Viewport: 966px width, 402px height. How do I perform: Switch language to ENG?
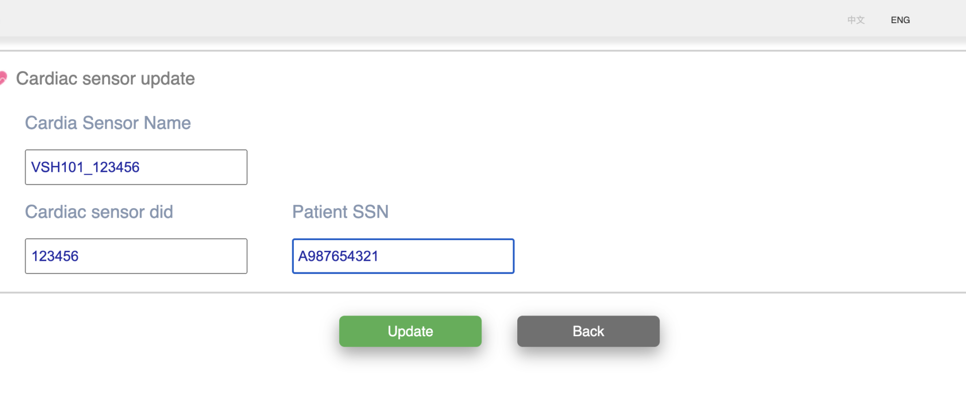(x=900, y=20)
